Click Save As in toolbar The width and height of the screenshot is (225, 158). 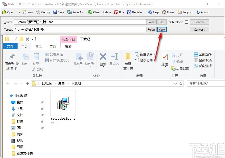[75, 12]
